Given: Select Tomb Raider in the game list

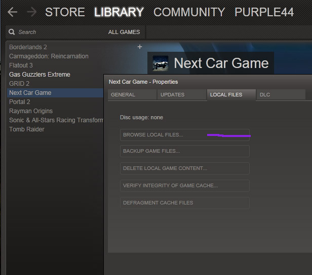Looking at the screenshot, I should (x=27, y=129).
